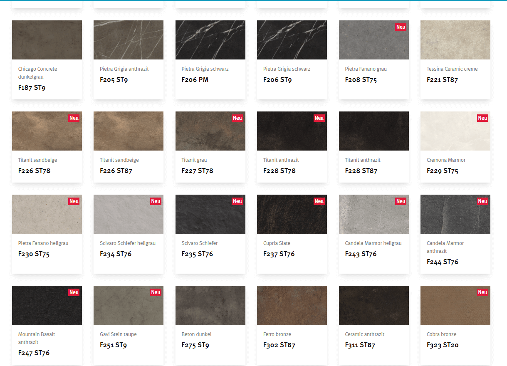Open the Beton dunkel decor image
507x366 pixels.
tap(210, 305)
